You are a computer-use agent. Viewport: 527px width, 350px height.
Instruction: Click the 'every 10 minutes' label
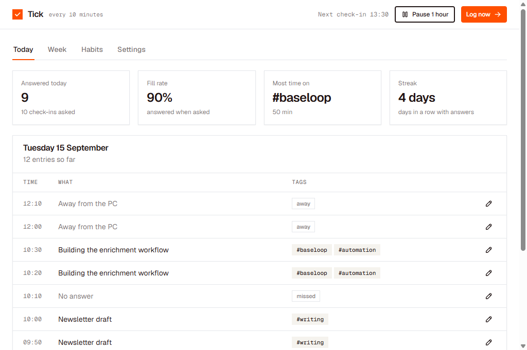[x=76, y=15]
